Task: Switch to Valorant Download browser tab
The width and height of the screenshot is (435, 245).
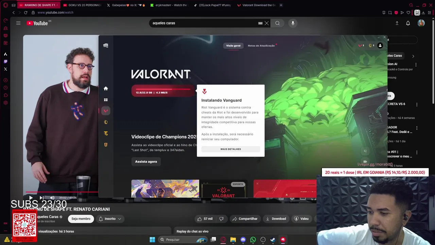Action: tap(256, 5)
